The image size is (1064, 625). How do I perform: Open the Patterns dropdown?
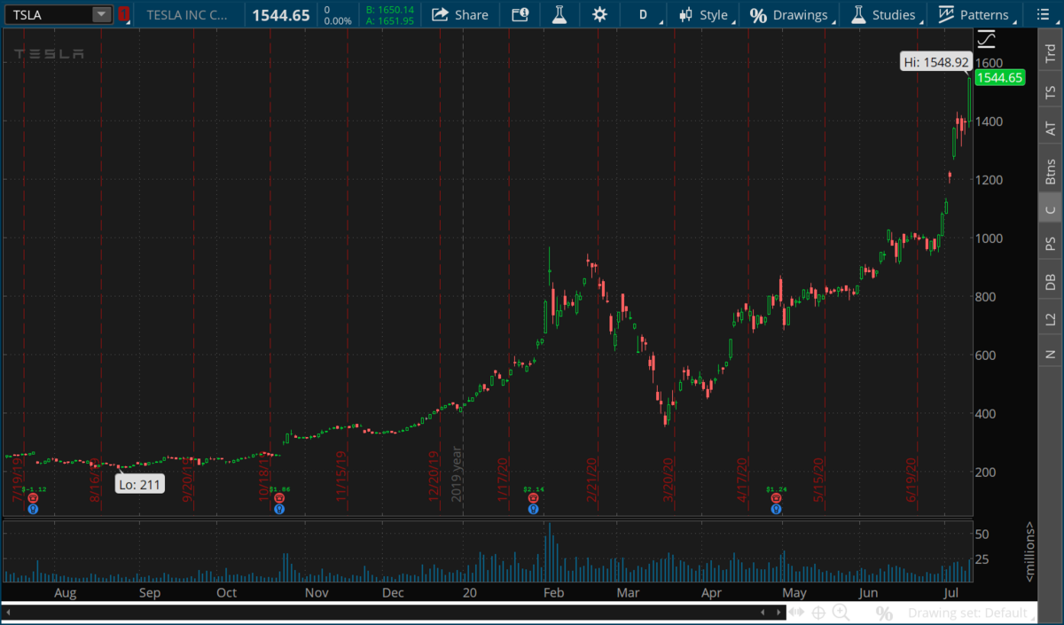[x=975, y=14]
